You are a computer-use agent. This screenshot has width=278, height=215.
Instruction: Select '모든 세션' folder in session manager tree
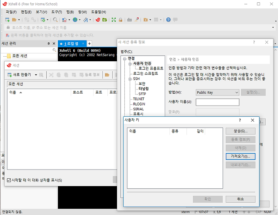click(20, 56)
